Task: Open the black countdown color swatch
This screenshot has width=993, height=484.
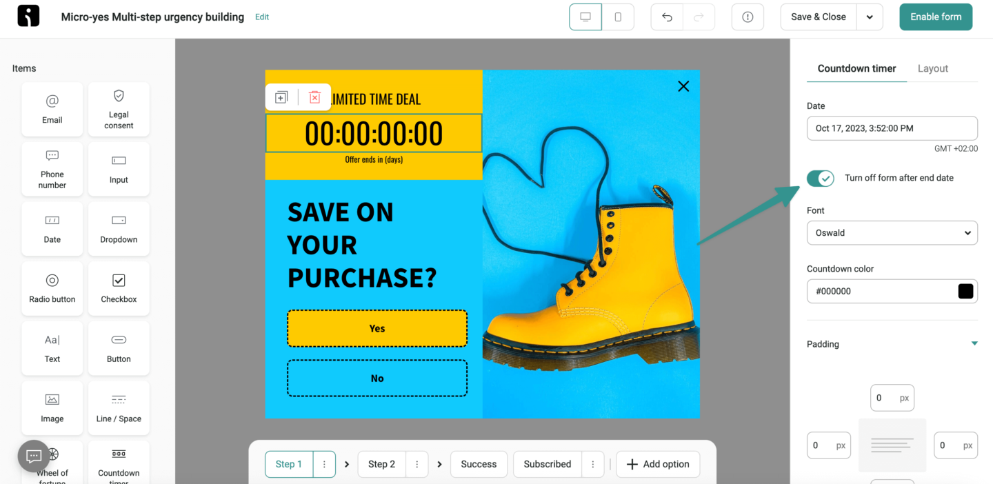Action: [x=965, y=291]
